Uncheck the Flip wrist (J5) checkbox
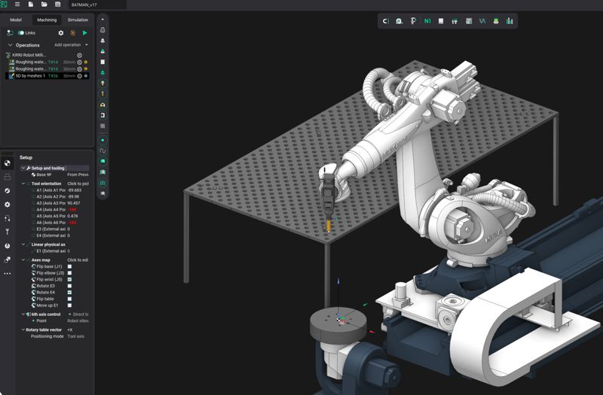This screenshot has height=395, width=603. [69, 279]
